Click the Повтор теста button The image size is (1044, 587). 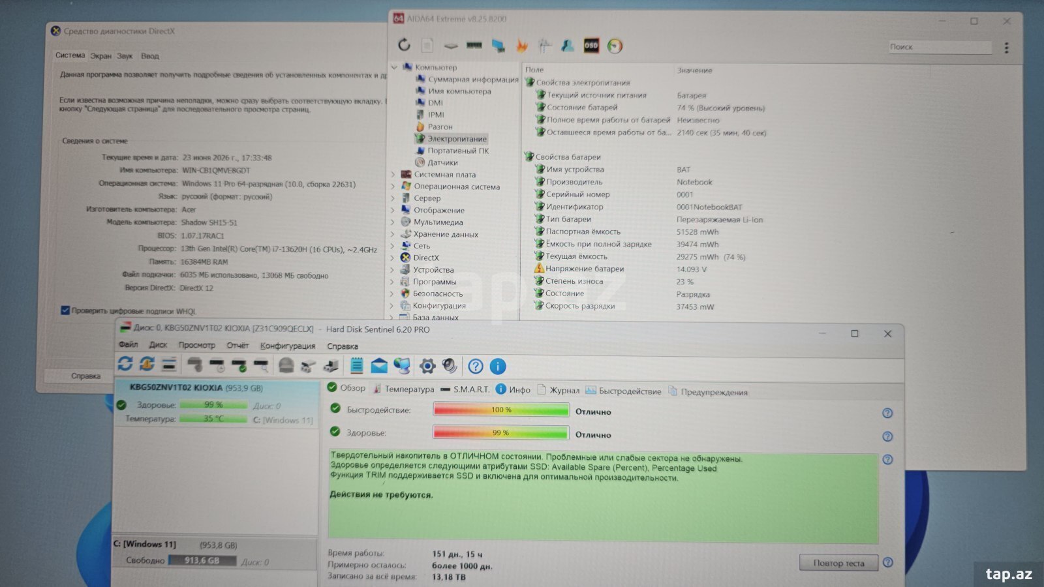click(838, 563)
